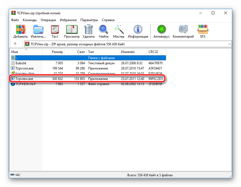Run the Тест archive icon
This screenshot has width=241, height=187.
coord(55,29)
